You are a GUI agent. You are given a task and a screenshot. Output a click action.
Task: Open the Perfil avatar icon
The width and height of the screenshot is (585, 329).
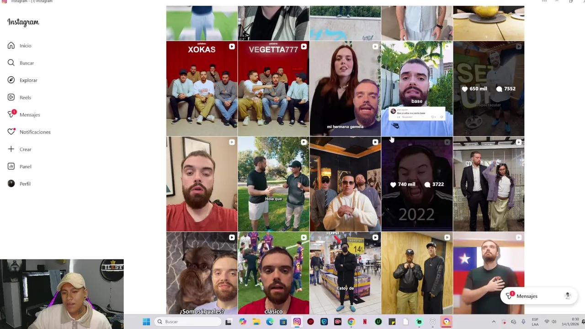[x=11, y=184]
